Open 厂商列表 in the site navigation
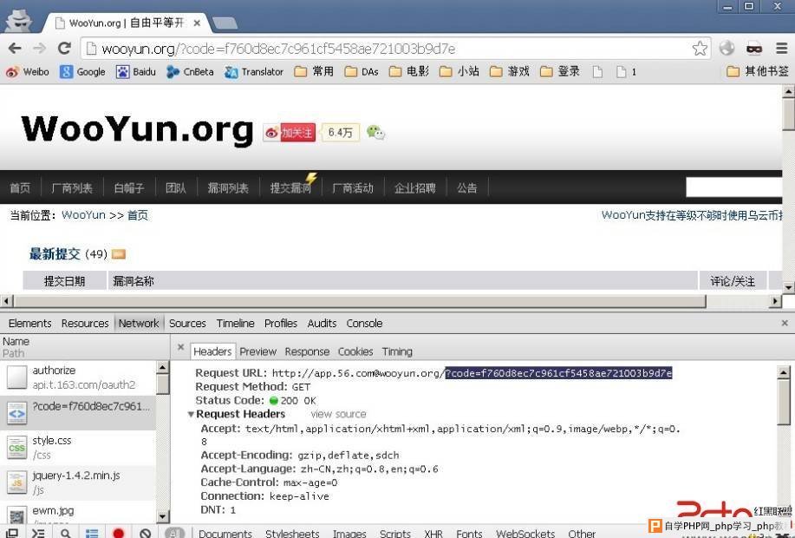 pyautogui.click(x=71, y=187)
